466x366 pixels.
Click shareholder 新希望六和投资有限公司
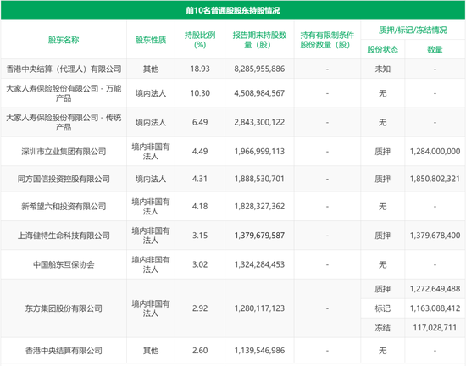point(64,207)
